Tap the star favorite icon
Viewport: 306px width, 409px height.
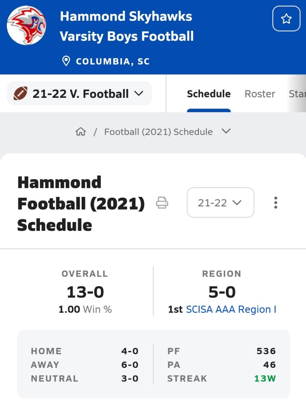pos(286,19)
